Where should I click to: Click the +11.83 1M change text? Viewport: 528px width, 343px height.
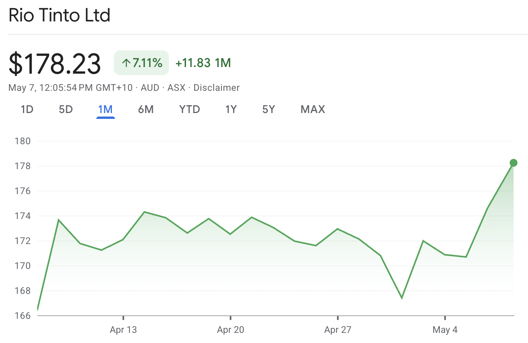pyautogui.click(x=203, y=63)
